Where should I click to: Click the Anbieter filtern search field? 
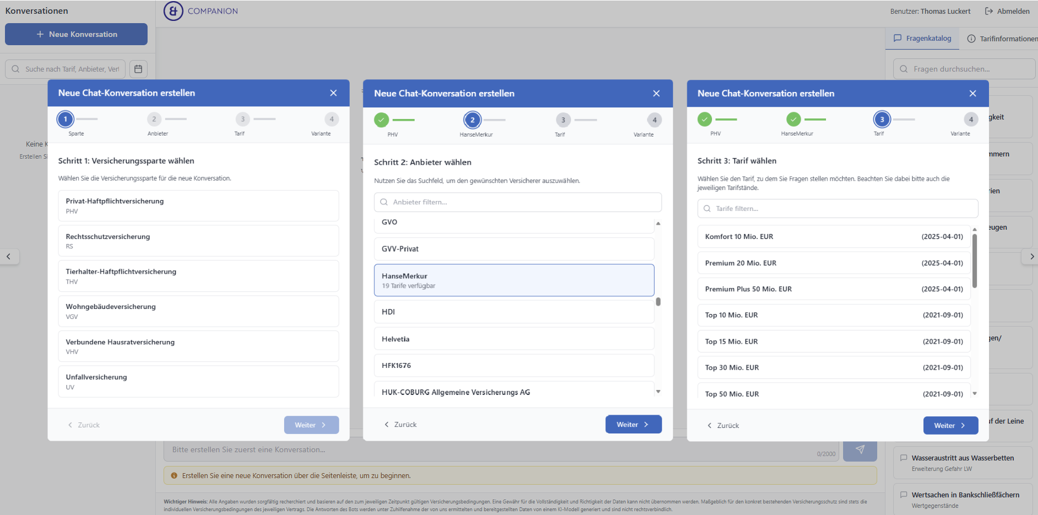[518, 202]
